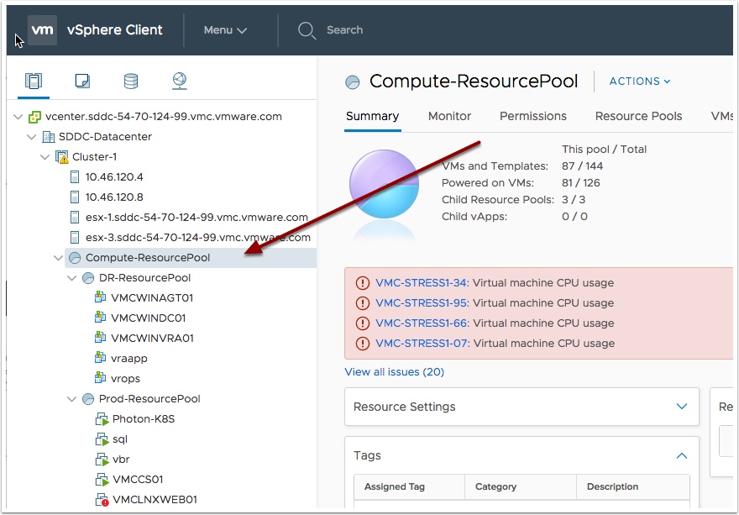The height and width of the screenshot is (515, 739).
Task: Collapse the Cluster-1 node
Action: pos(45,157)
